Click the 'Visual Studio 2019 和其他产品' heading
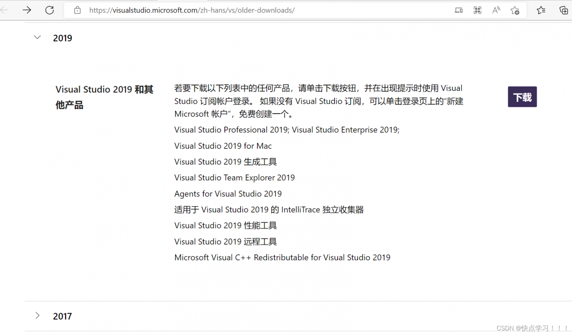The height and width of the screenshot is (335, 572). click(105, 97)
